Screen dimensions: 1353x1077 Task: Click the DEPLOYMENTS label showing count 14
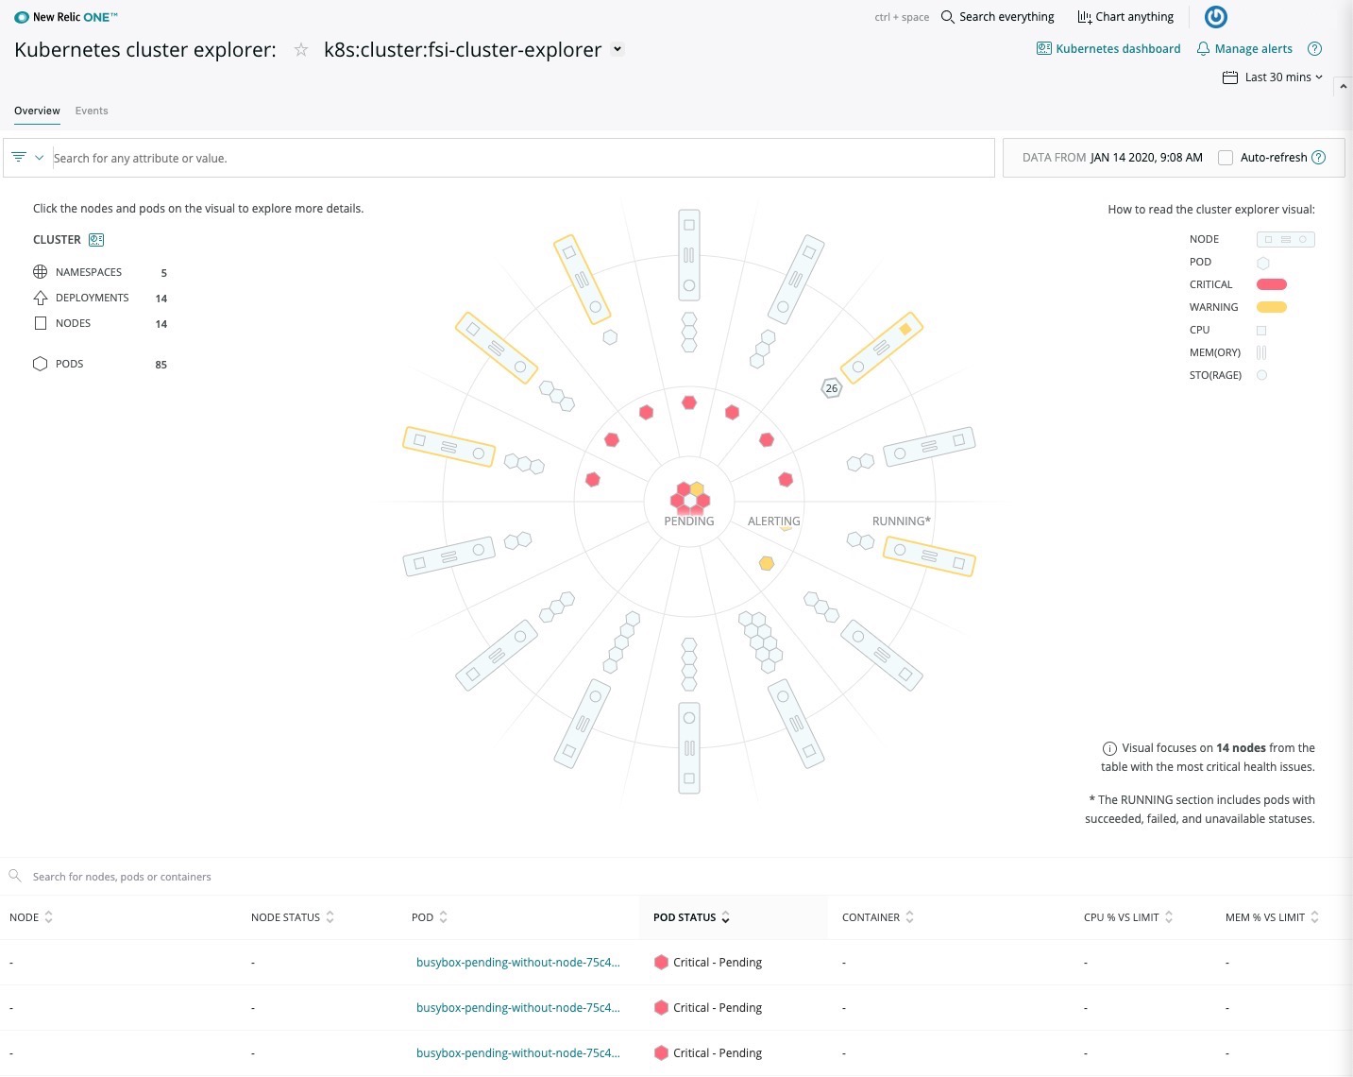click(x=93, y=298)
